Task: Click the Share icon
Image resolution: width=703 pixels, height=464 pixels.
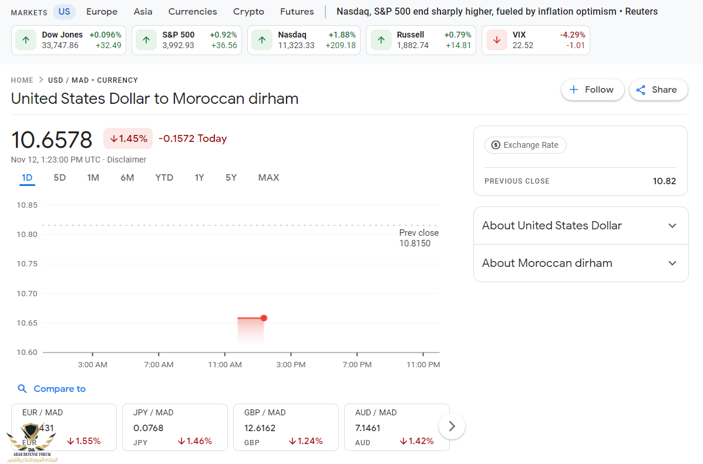Action: tap(641, 90)
